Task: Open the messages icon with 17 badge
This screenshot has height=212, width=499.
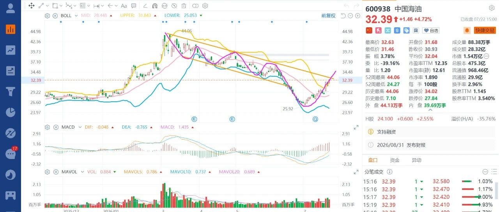Action: (x=11, y=154)
